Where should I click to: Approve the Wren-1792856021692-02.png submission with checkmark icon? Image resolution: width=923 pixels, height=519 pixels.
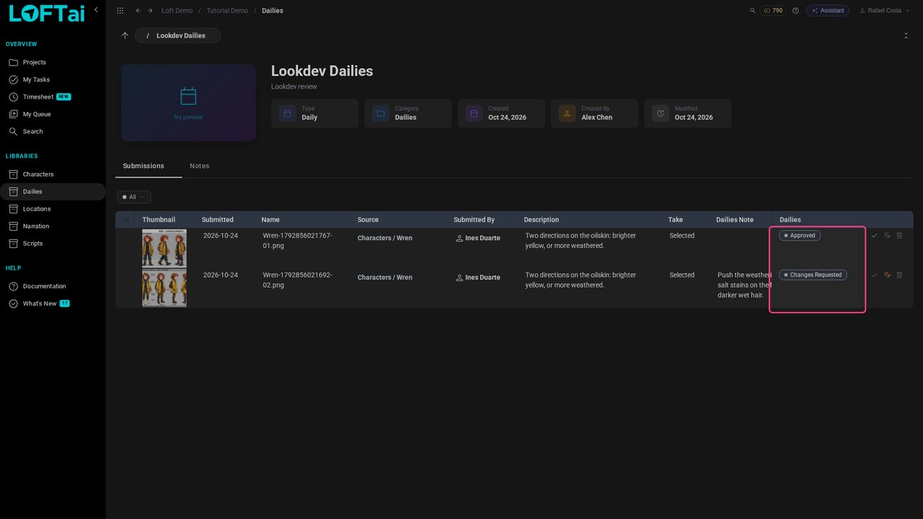tap(875, 275)
